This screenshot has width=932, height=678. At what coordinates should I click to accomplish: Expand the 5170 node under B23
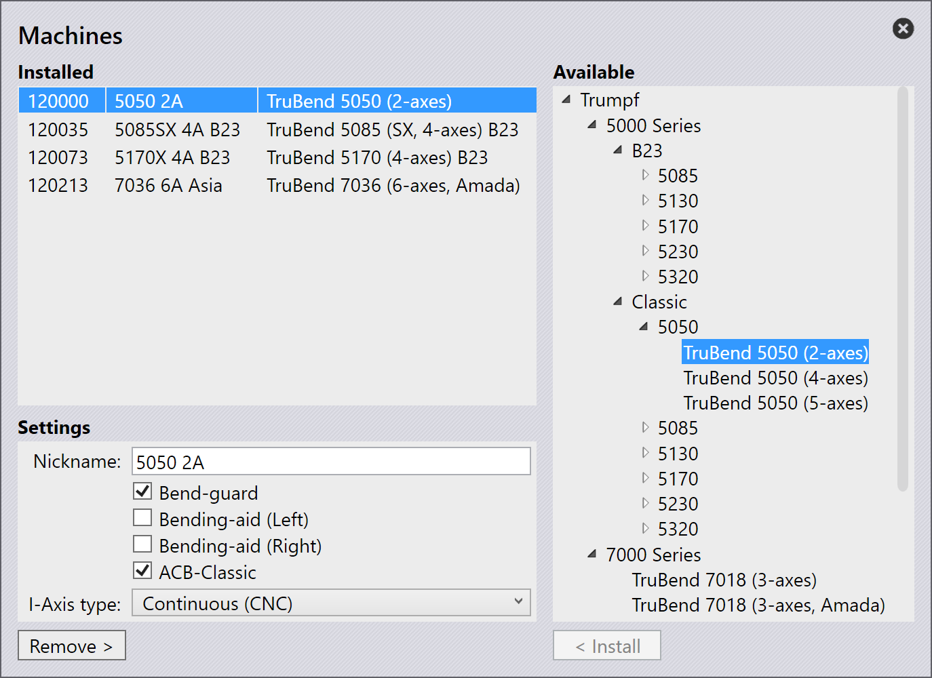click(x=645, y=226)
